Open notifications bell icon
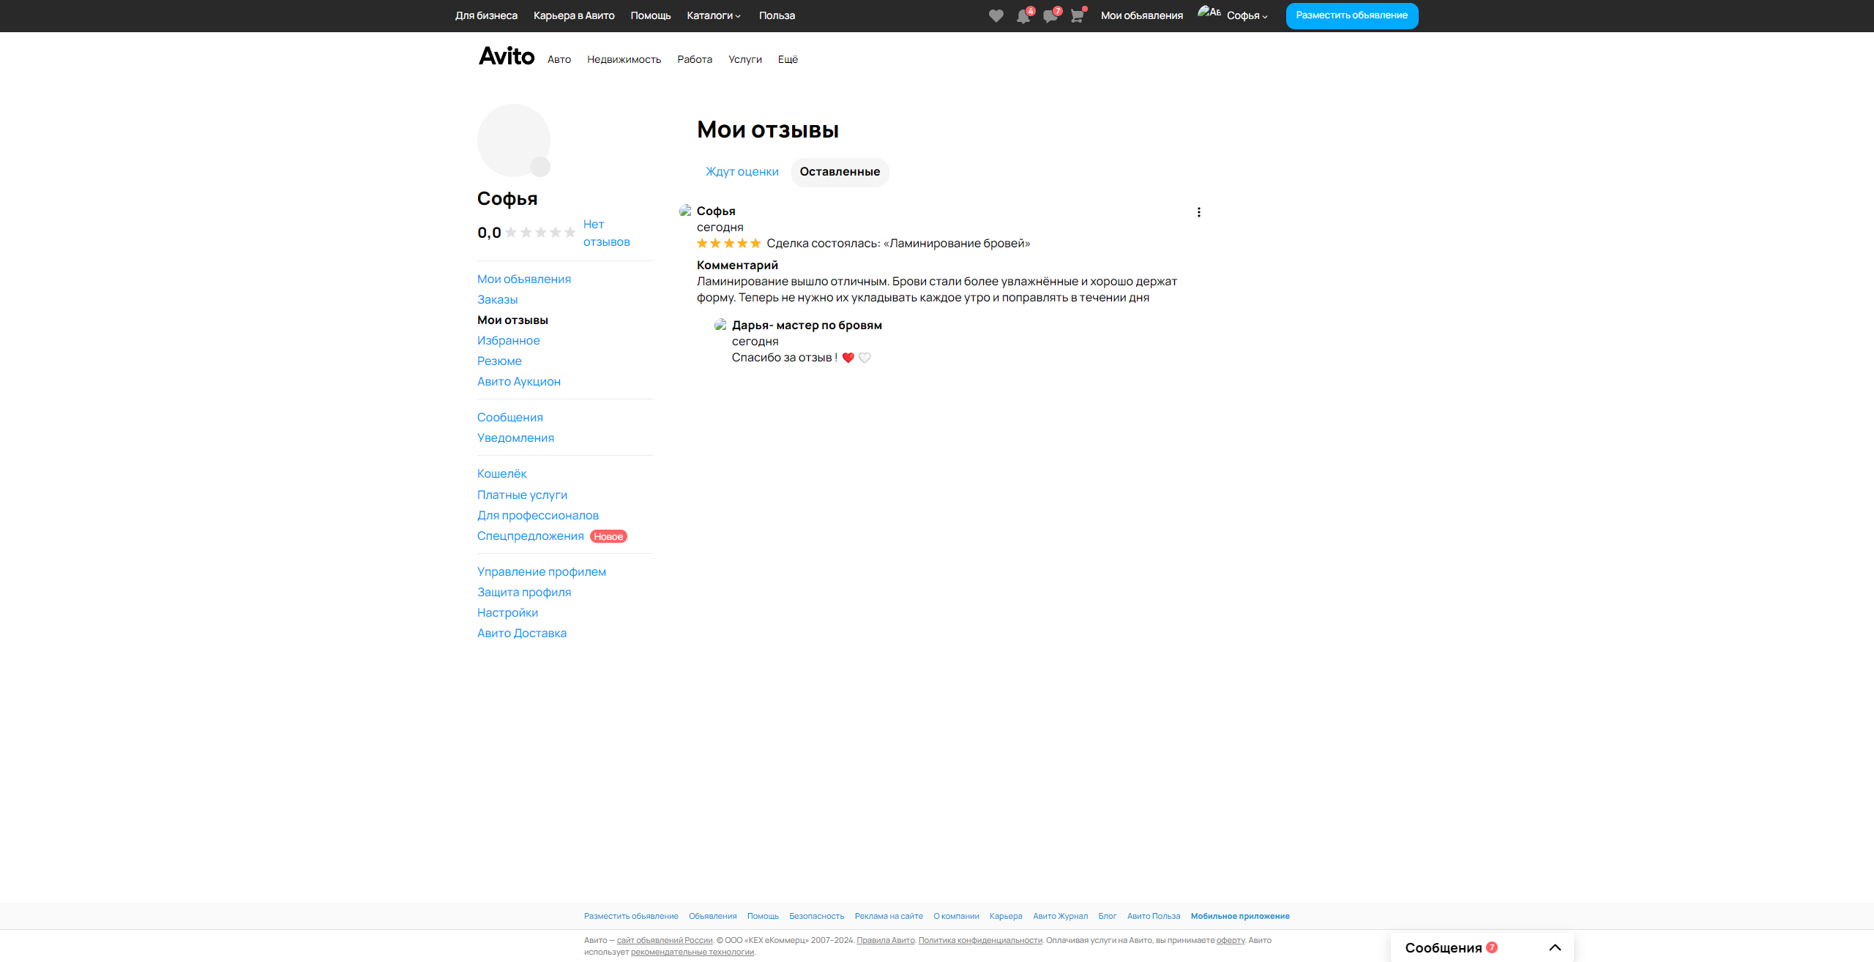This screenshot has height=962, width=1874. click(1023, 16)
